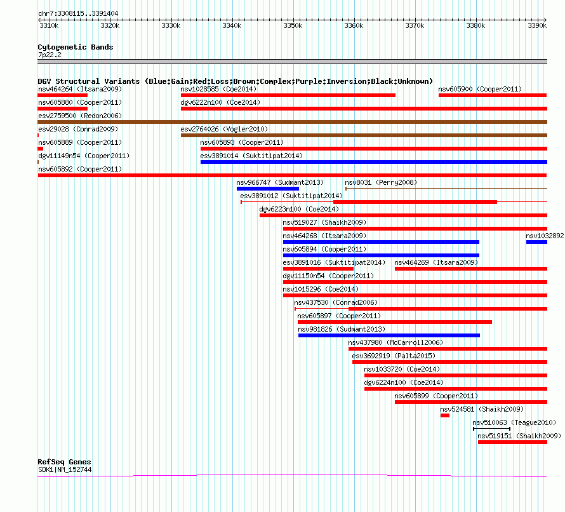Open the SDK1|NM_152744 gene label
The width and height of the screenshot is (565, 512).
point(65,470)
